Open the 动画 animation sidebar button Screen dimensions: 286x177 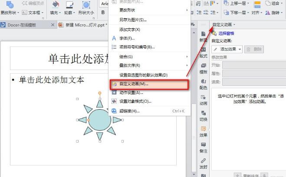tap(203, 100)
